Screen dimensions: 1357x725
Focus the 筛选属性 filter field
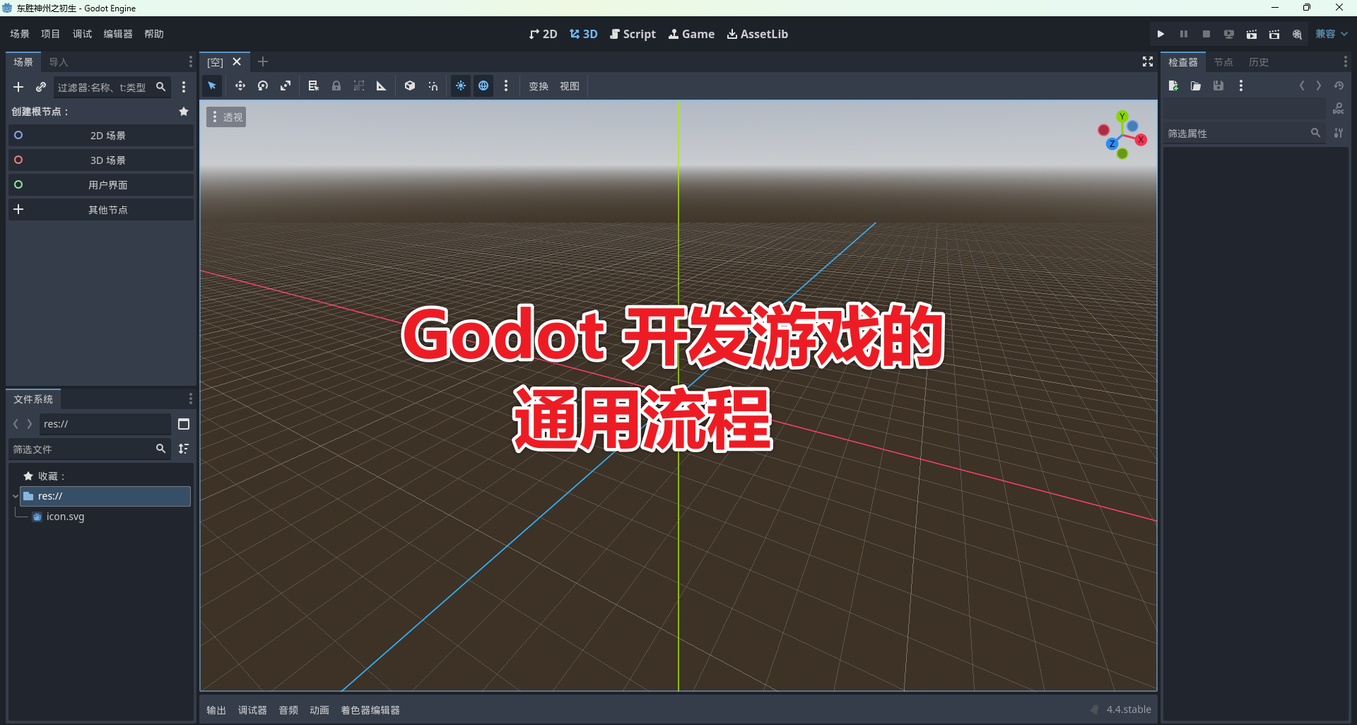click(x=1245, y=134)
